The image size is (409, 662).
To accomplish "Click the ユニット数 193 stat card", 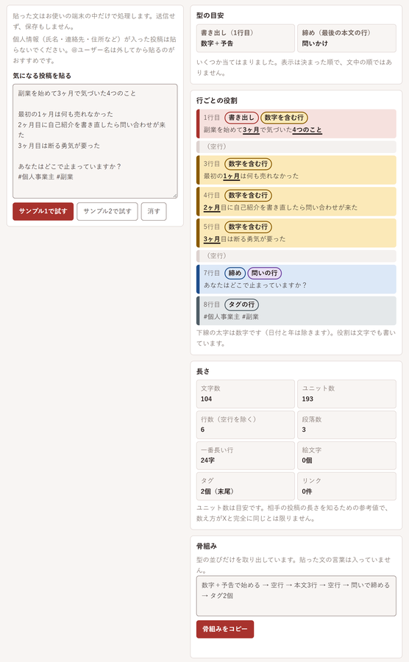I will pos(346,394).
